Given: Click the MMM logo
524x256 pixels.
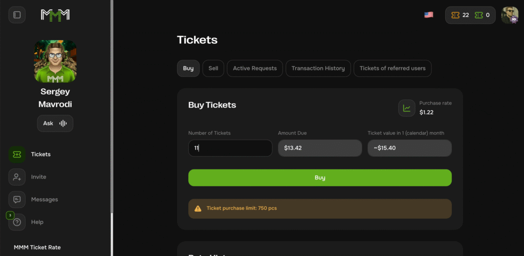Looking at the screenshot, I should 55,15.
